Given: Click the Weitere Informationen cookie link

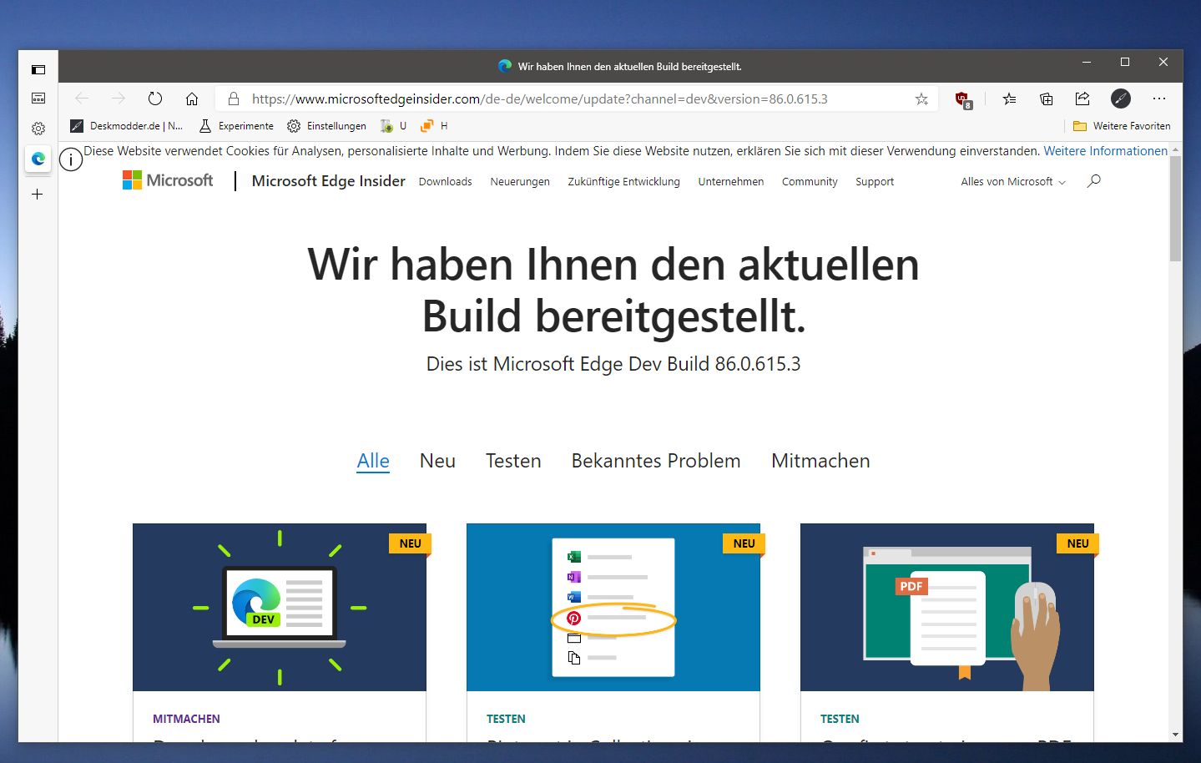Looking at the screenshot, I should point(1106,151).
